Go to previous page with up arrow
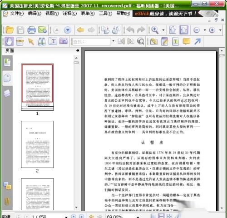227x218 pixels. pos(57,30)
